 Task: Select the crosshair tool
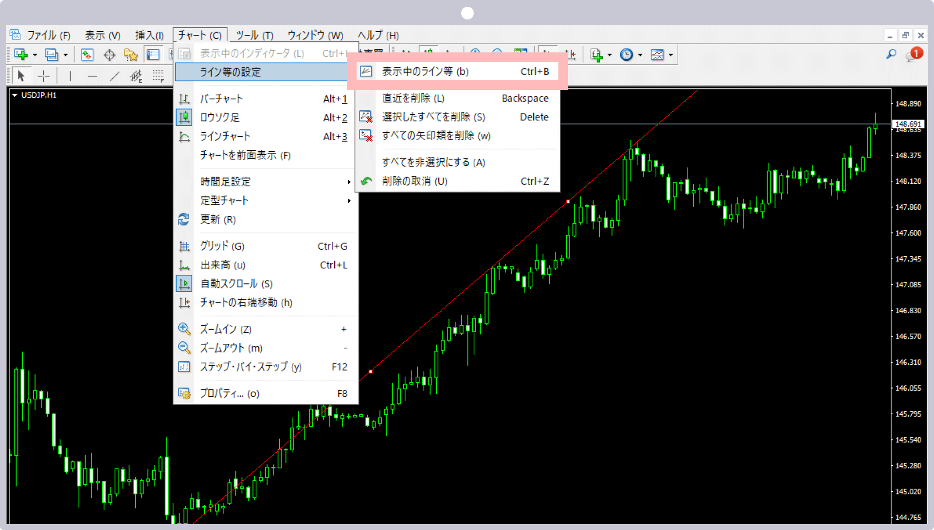tap(44, 76)
